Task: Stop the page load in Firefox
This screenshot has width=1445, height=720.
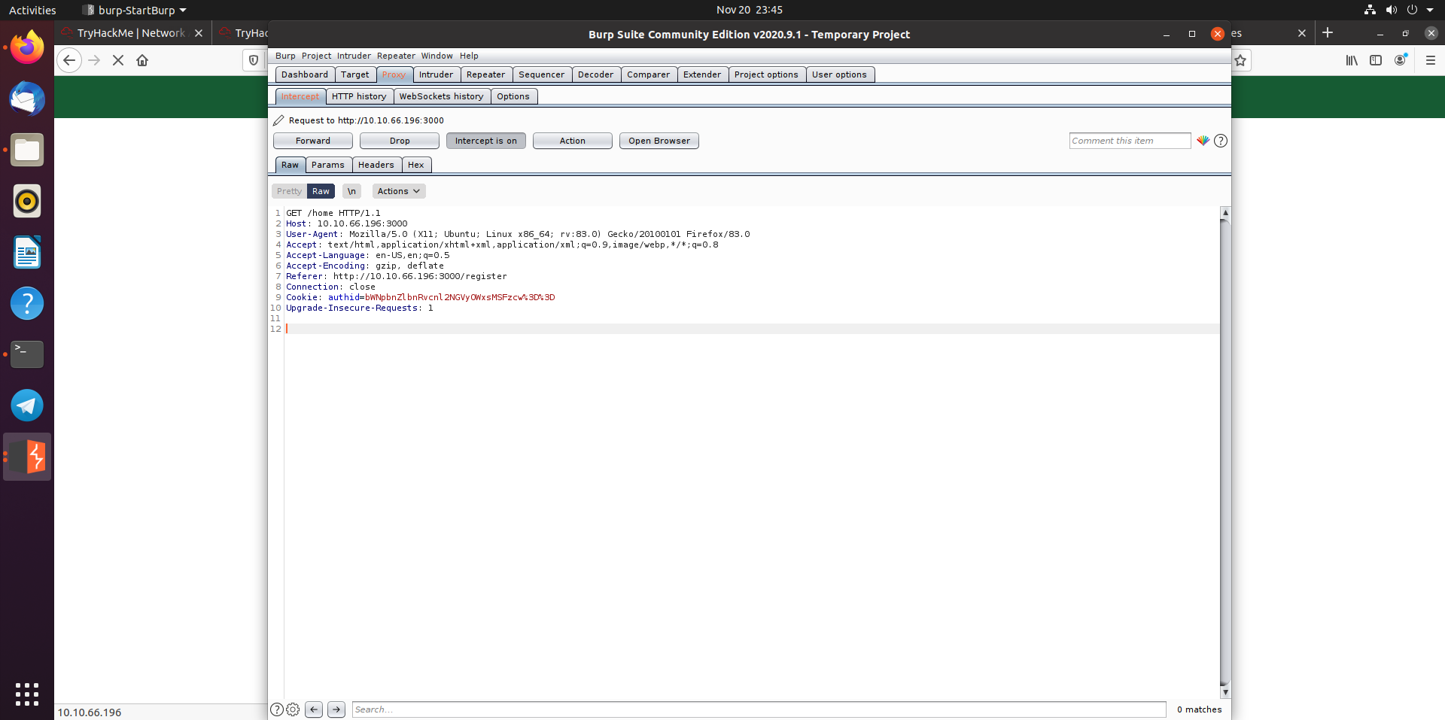Action: point(118,60)
